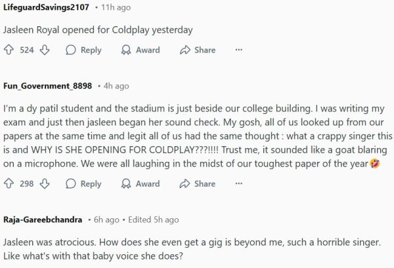The image size is (394, 268).
Task: Award the comment by Fun_Government_8898
Action: [x=141, y=183]
